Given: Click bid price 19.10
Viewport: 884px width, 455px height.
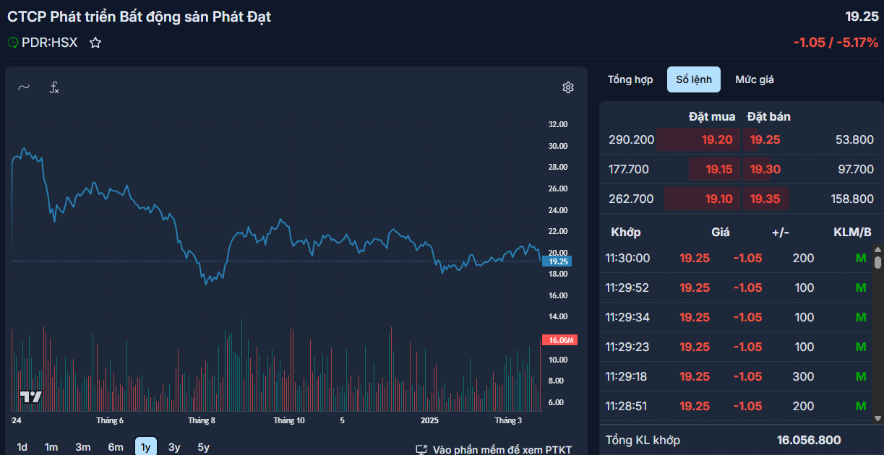Looking at the screenshot, I should coord(719,199).
